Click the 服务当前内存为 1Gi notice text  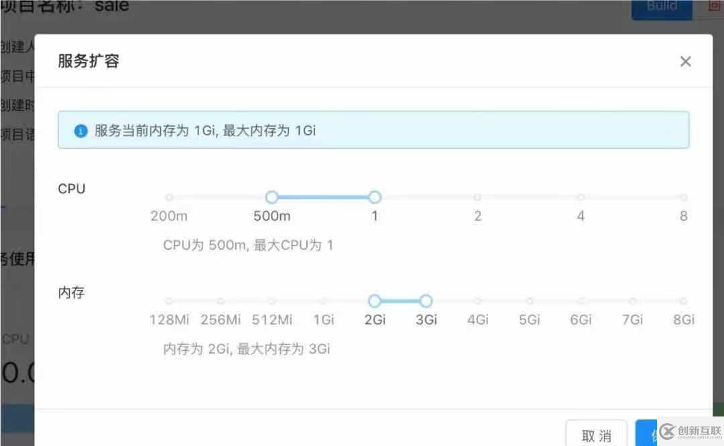[205, 131]
